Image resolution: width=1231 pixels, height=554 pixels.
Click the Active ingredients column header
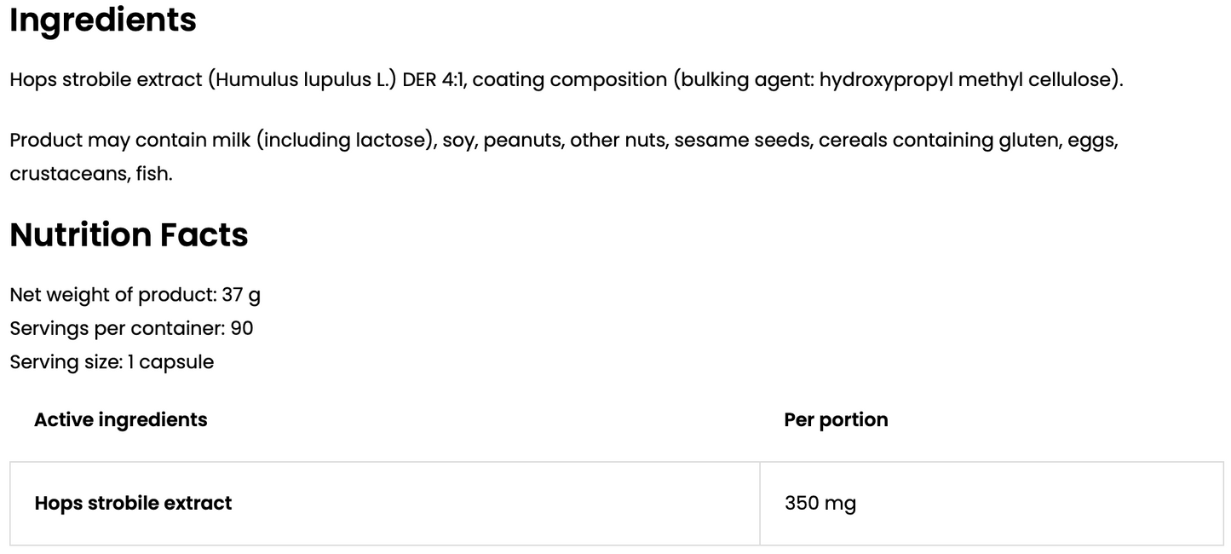point(121,419)
